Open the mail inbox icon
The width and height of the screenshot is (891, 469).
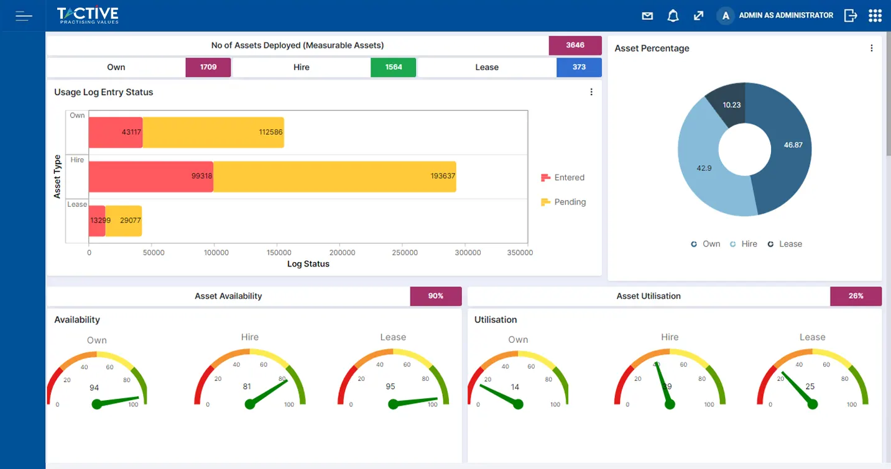click(647, 16)
